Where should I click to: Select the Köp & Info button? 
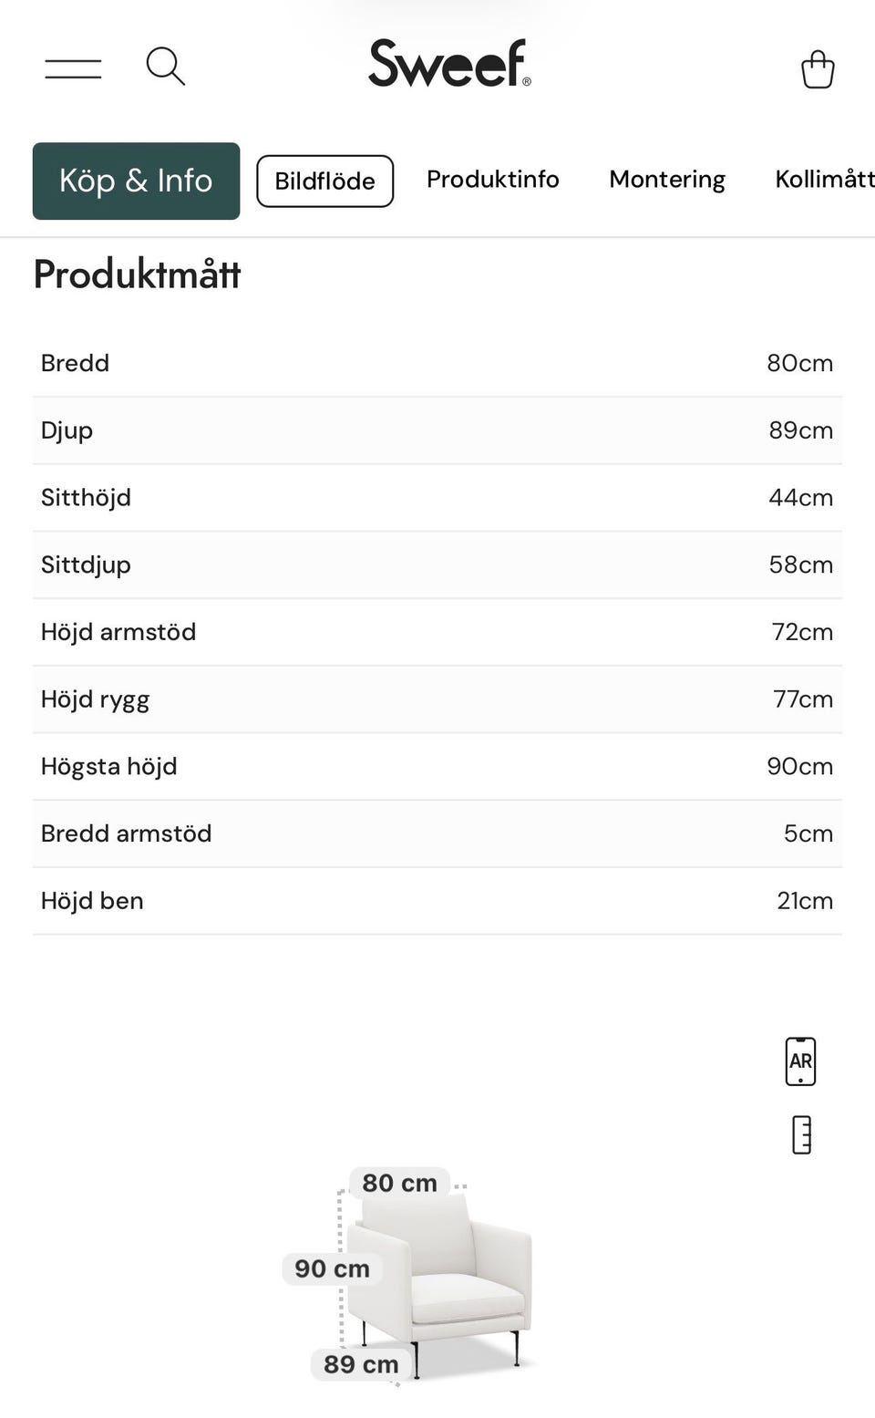(x=137, y=181)
